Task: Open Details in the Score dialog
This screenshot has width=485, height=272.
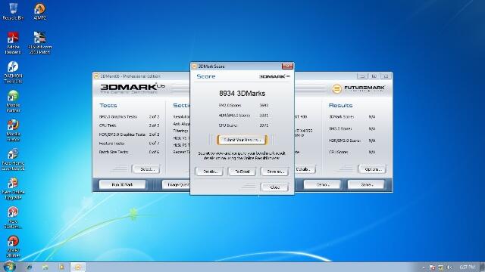Action: click(x=209, y=172)
